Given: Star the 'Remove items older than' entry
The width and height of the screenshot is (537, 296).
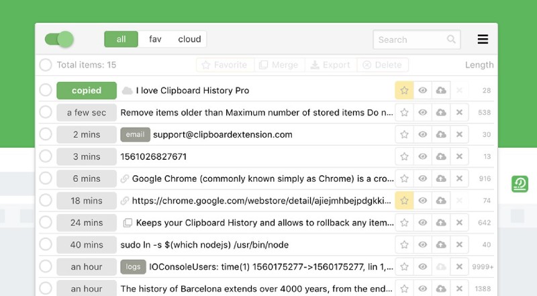Looking at the screenshot, I should point(405,112).
